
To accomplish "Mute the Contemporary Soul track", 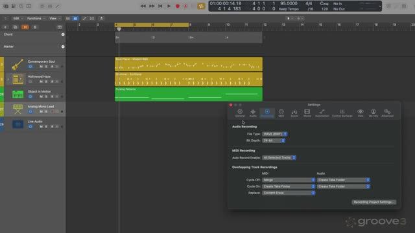I will coord(41,67).
